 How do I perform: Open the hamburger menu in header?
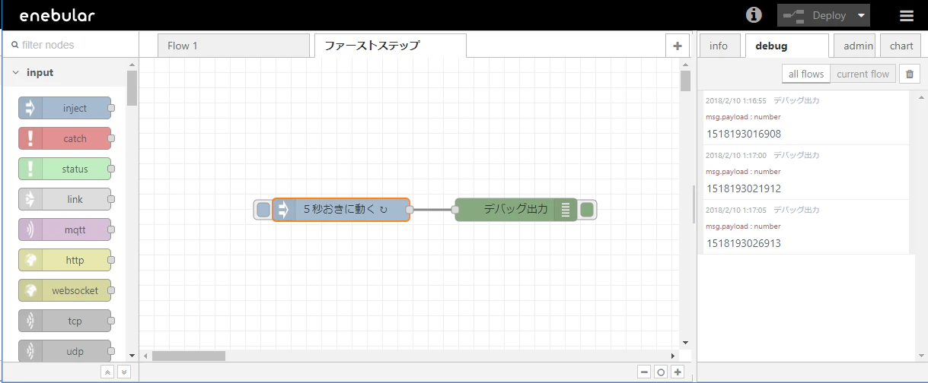907,16
